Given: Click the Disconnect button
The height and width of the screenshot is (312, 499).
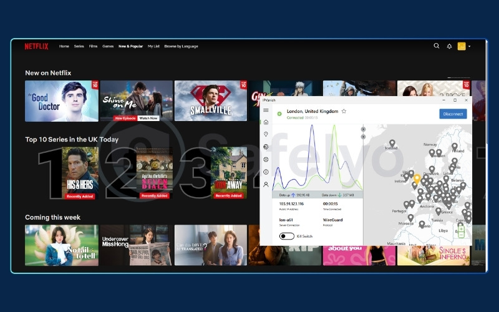Looking at the screenshot, I should (x=453, y=114).
